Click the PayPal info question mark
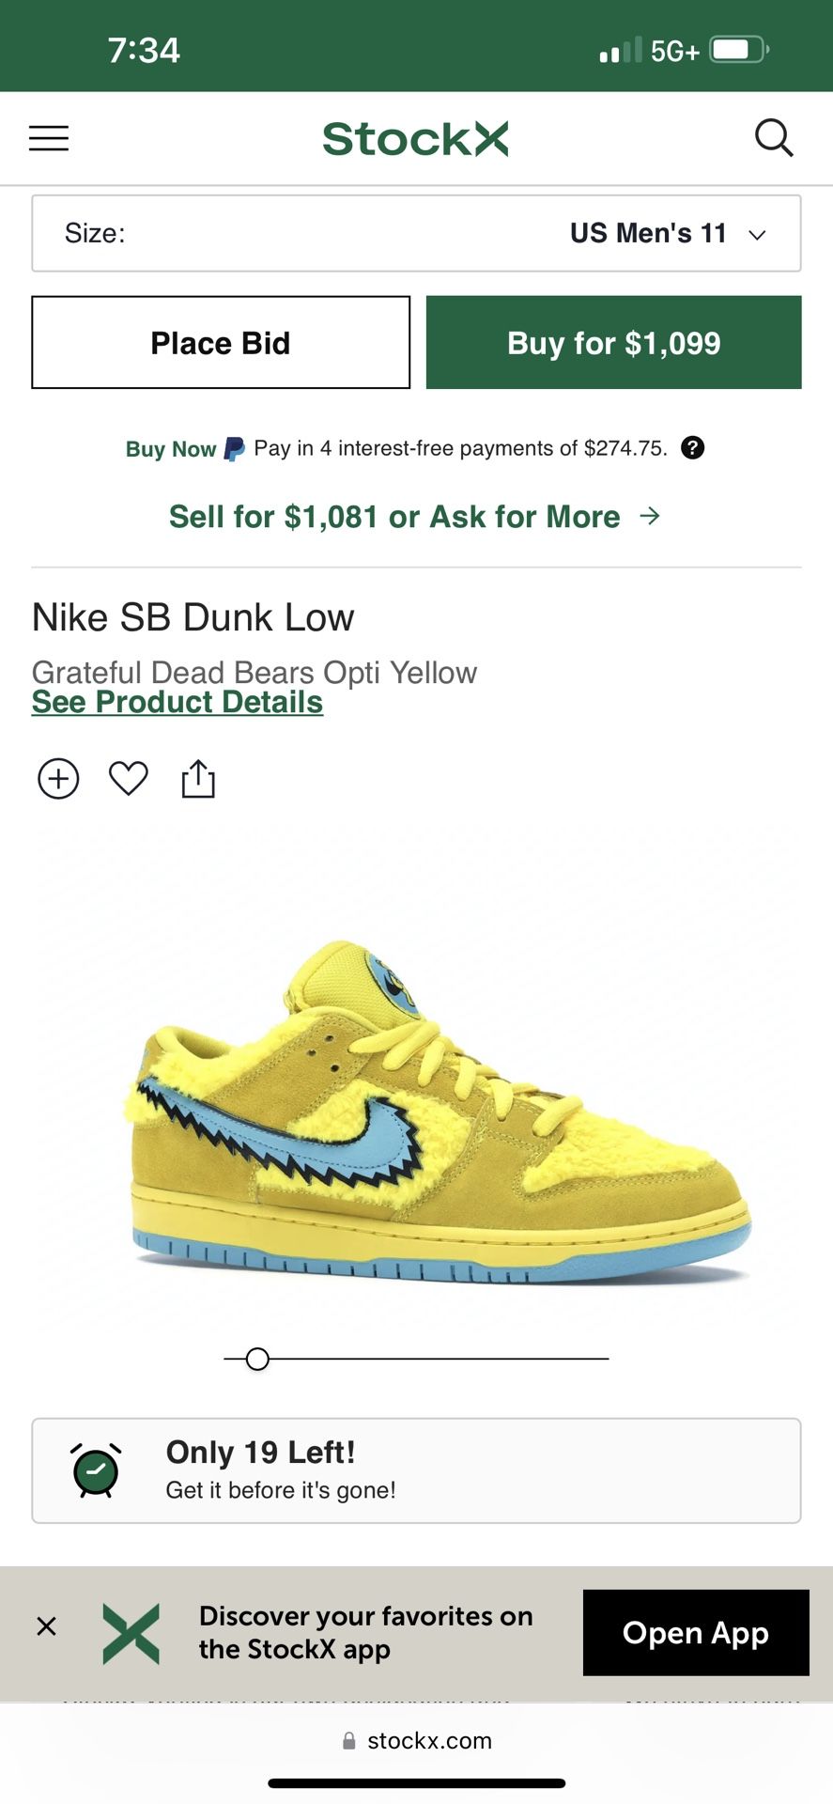Screen dimensions: 833x1804 coord(692,448)
